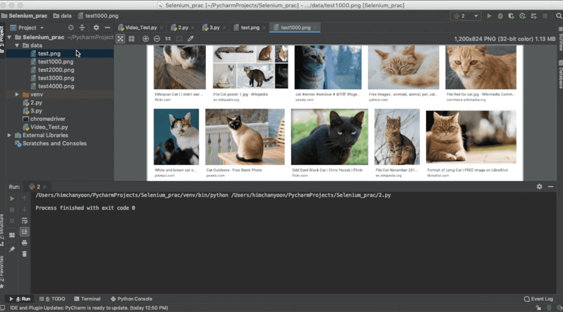Open the Event Log
This screenshot has height=312, width=563.
(x=538, y=299)
